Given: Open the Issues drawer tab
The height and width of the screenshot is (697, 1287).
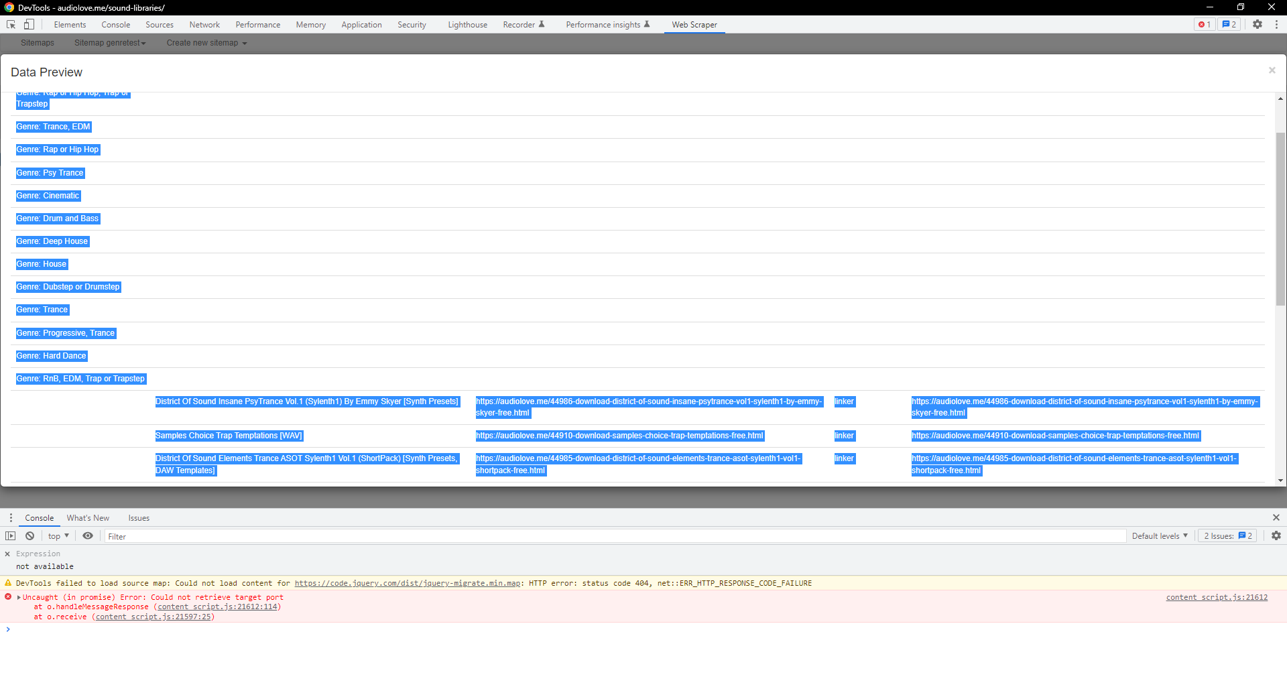Looking at the screenshot, I should pyautogui.click(x=139, y=518).
